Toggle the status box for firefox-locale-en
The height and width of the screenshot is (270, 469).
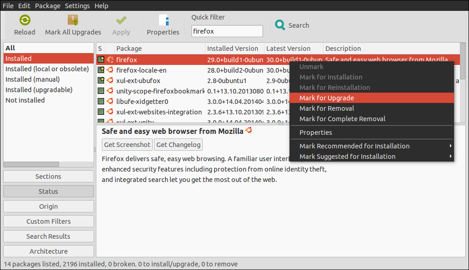pos(101,70)
